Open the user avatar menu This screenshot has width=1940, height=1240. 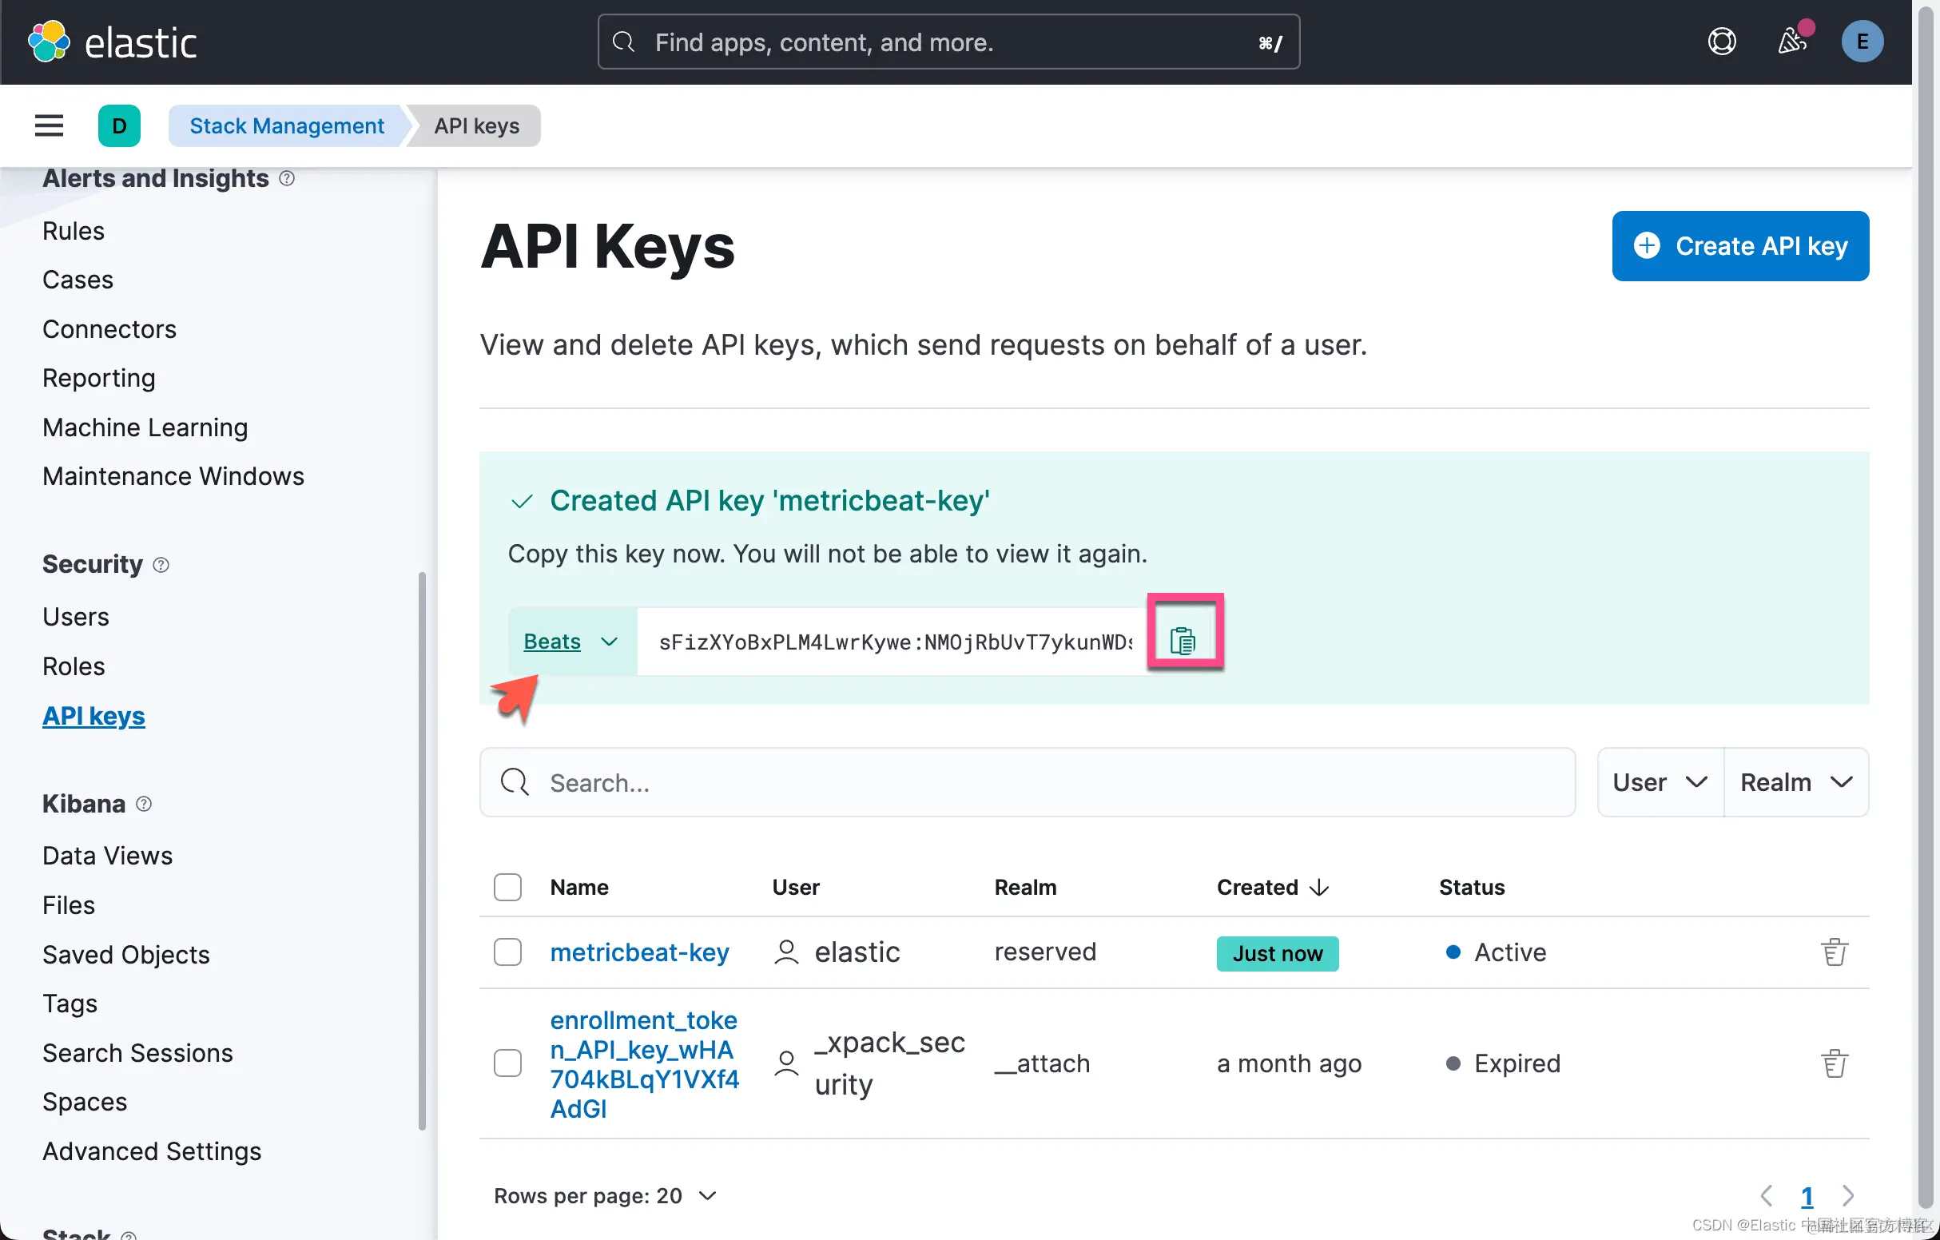(x=1861, y=42)
